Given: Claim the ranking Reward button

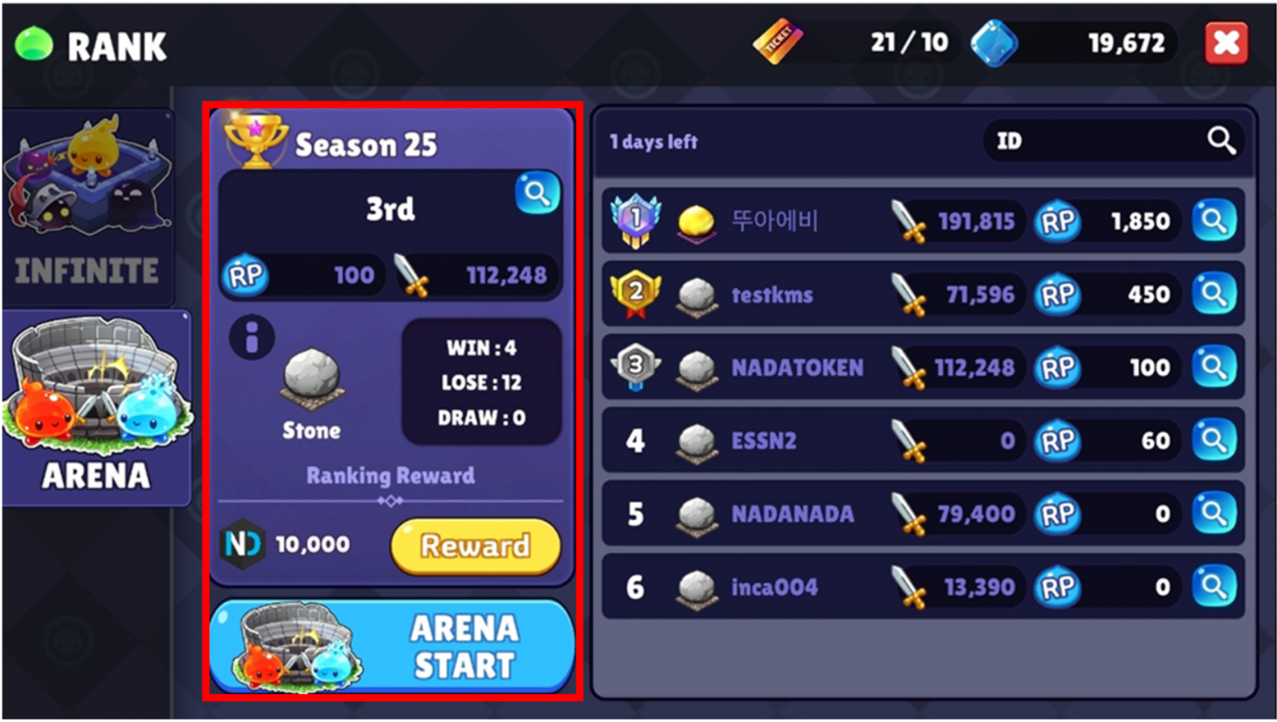Looking at the screenshot, I should coord(476,546).
